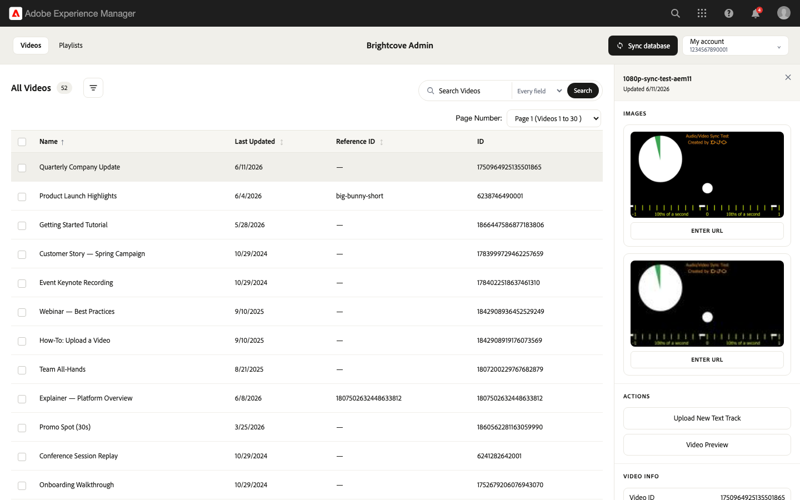Screen dimensions: 800x500
Task: Check the Onboarding Walkthrough row
Action: (x=22, y=486)
